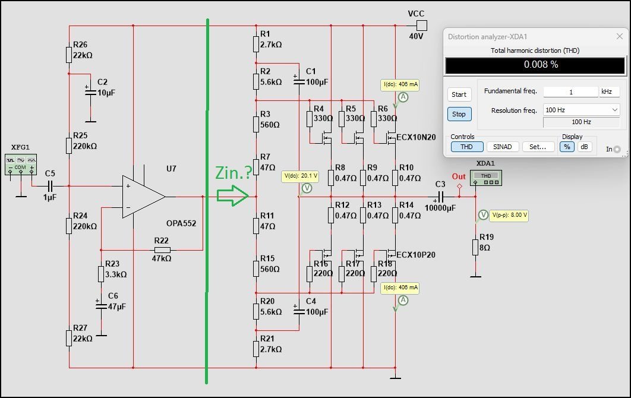Click the In terminal indicator

pyautogui.click(x=617, y=149)
